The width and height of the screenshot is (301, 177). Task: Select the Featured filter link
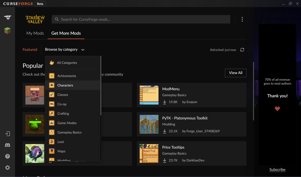30,50
